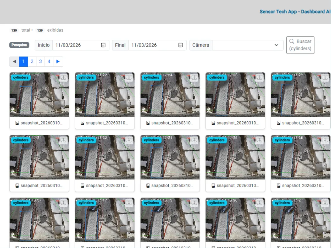Switch to page 2 of results

[x=32, y=62]
